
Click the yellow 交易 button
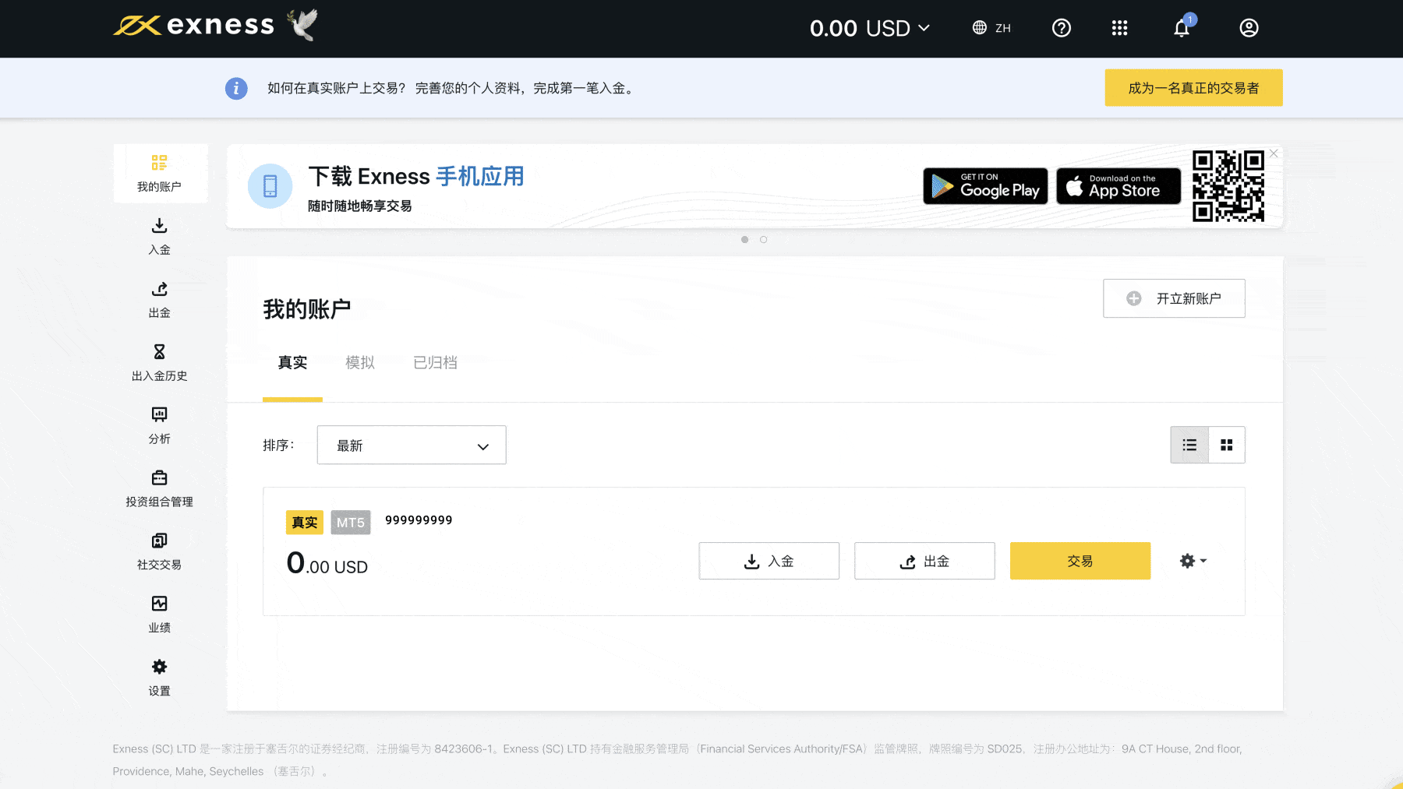coord(1080,561)
